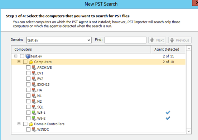
Task: Tick the checkbox for SQL
Action: pos(28,107)
